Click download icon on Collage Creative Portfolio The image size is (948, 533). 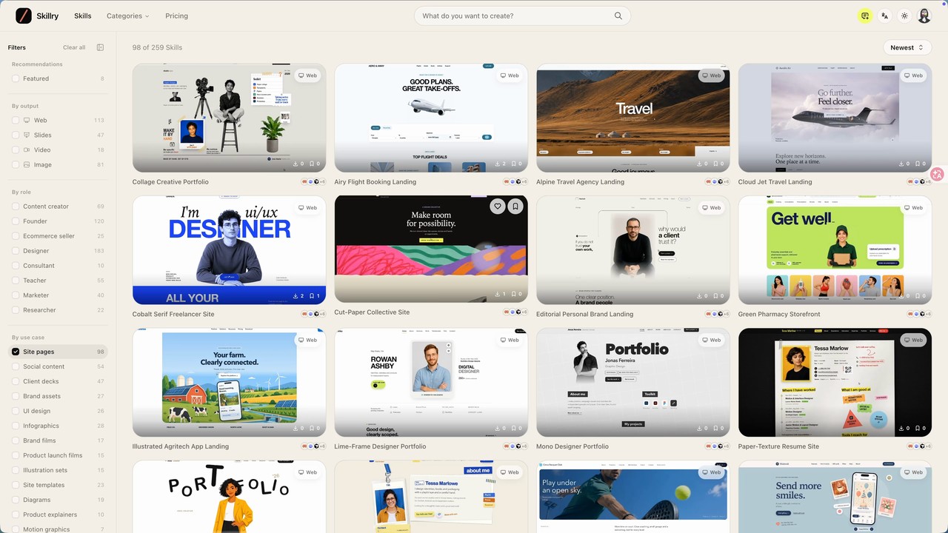(296, 164)
